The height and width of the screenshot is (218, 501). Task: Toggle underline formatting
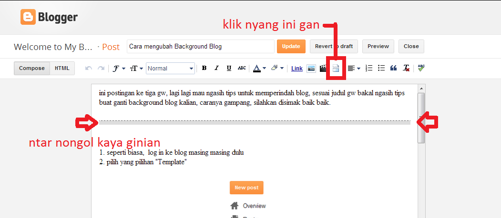pyautogui.click(x=229, y=68)
